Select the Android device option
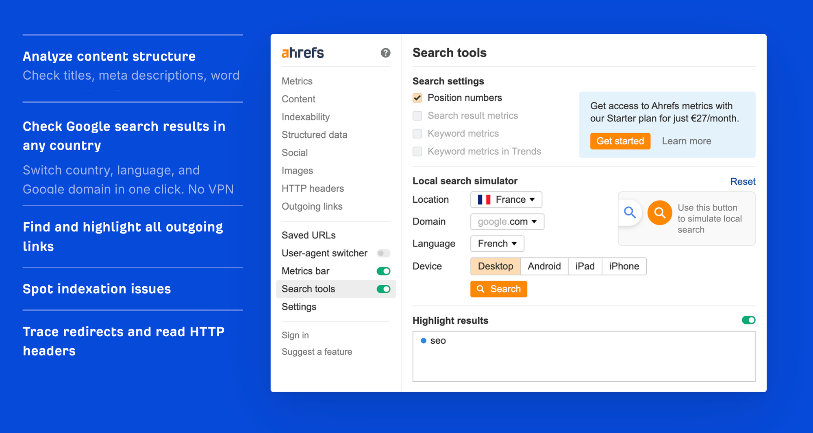This screenshot has height=433, width=813. pos(544,266)
